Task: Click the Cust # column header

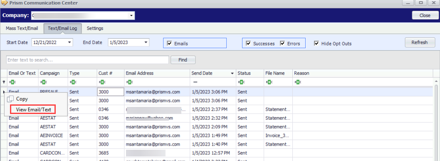Action: [111, 73]
